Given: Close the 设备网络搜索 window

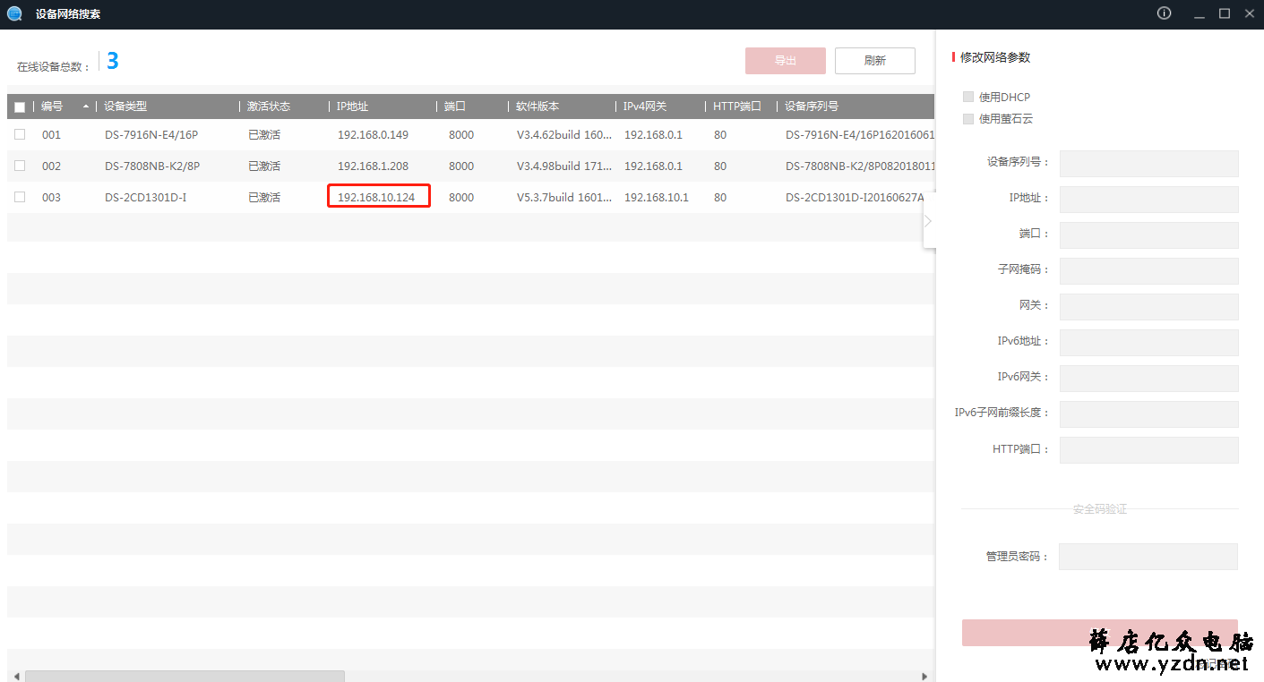Looking at the screenshot, I should point(1249,13).
